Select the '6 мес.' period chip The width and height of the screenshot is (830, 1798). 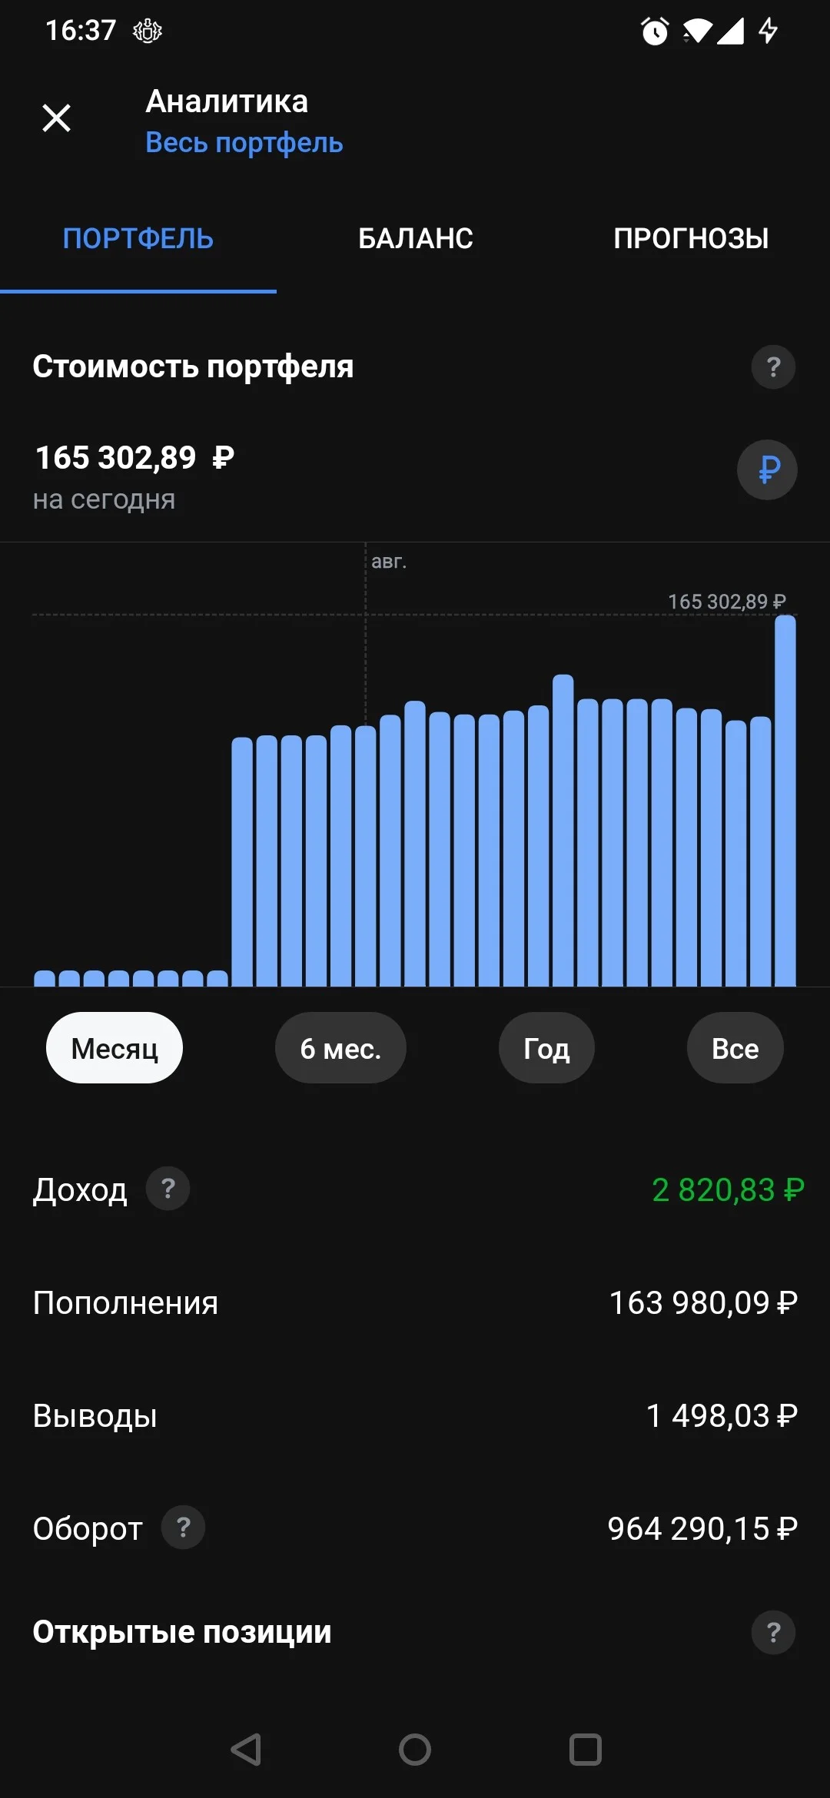[340, 1048]
